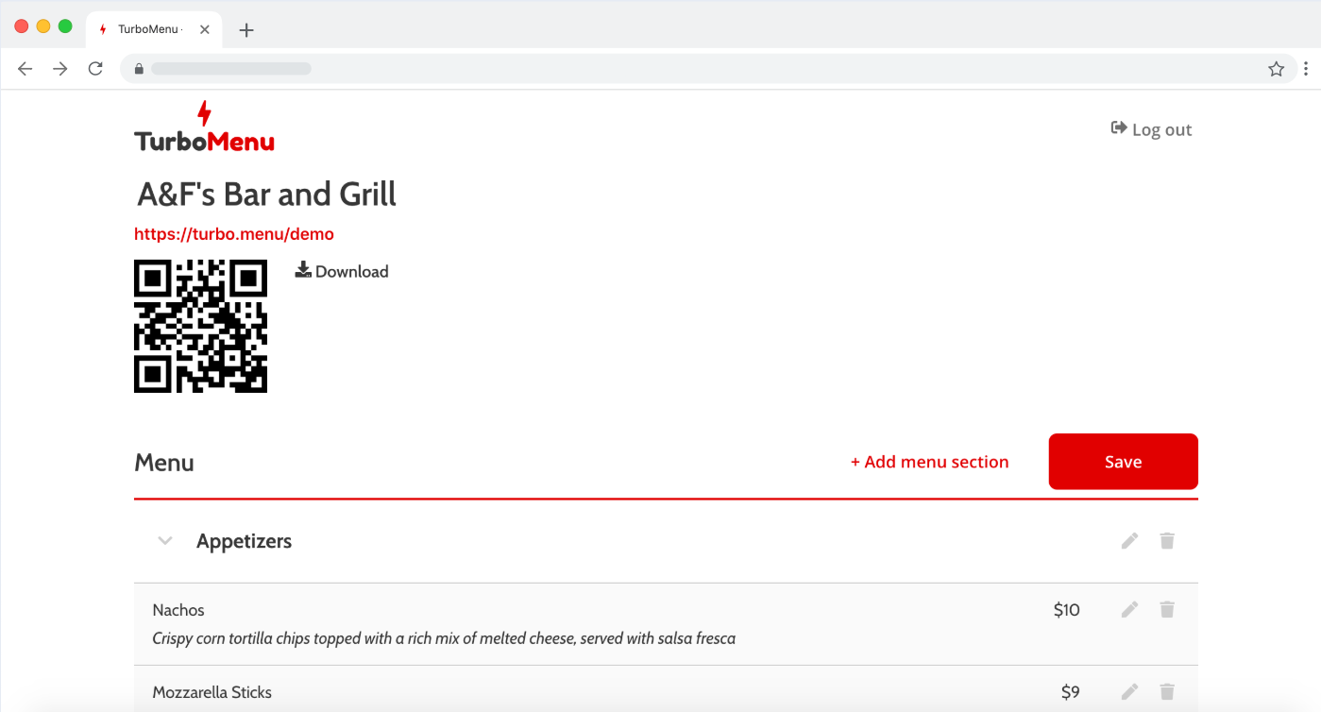Bookmark this page with the star icon
Viewport: 1321px width, 712px height.
click(x=1276, y=69)
